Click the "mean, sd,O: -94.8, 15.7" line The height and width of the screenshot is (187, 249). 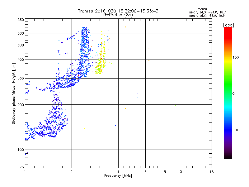point(207,12)
